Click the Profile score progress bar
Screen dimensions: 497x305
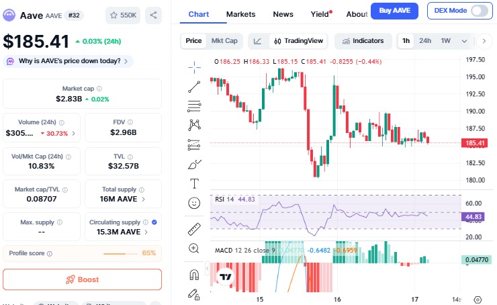[120, 254]
